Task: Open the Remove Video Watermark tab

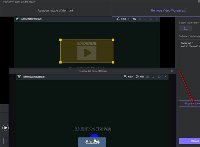Action: click(x=168, y=11)
